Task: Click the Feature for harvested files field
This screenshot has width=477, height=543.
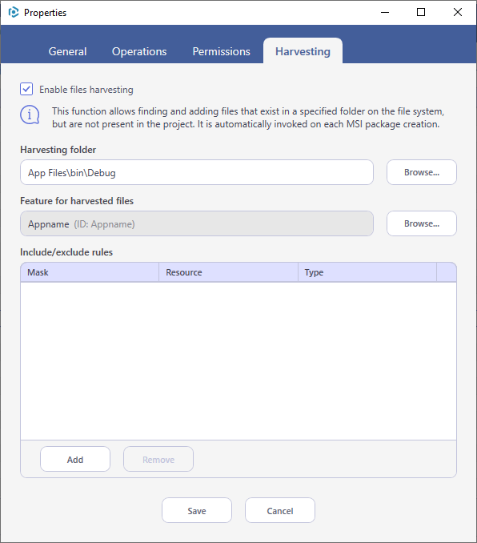Action: (x=197, y=223)
